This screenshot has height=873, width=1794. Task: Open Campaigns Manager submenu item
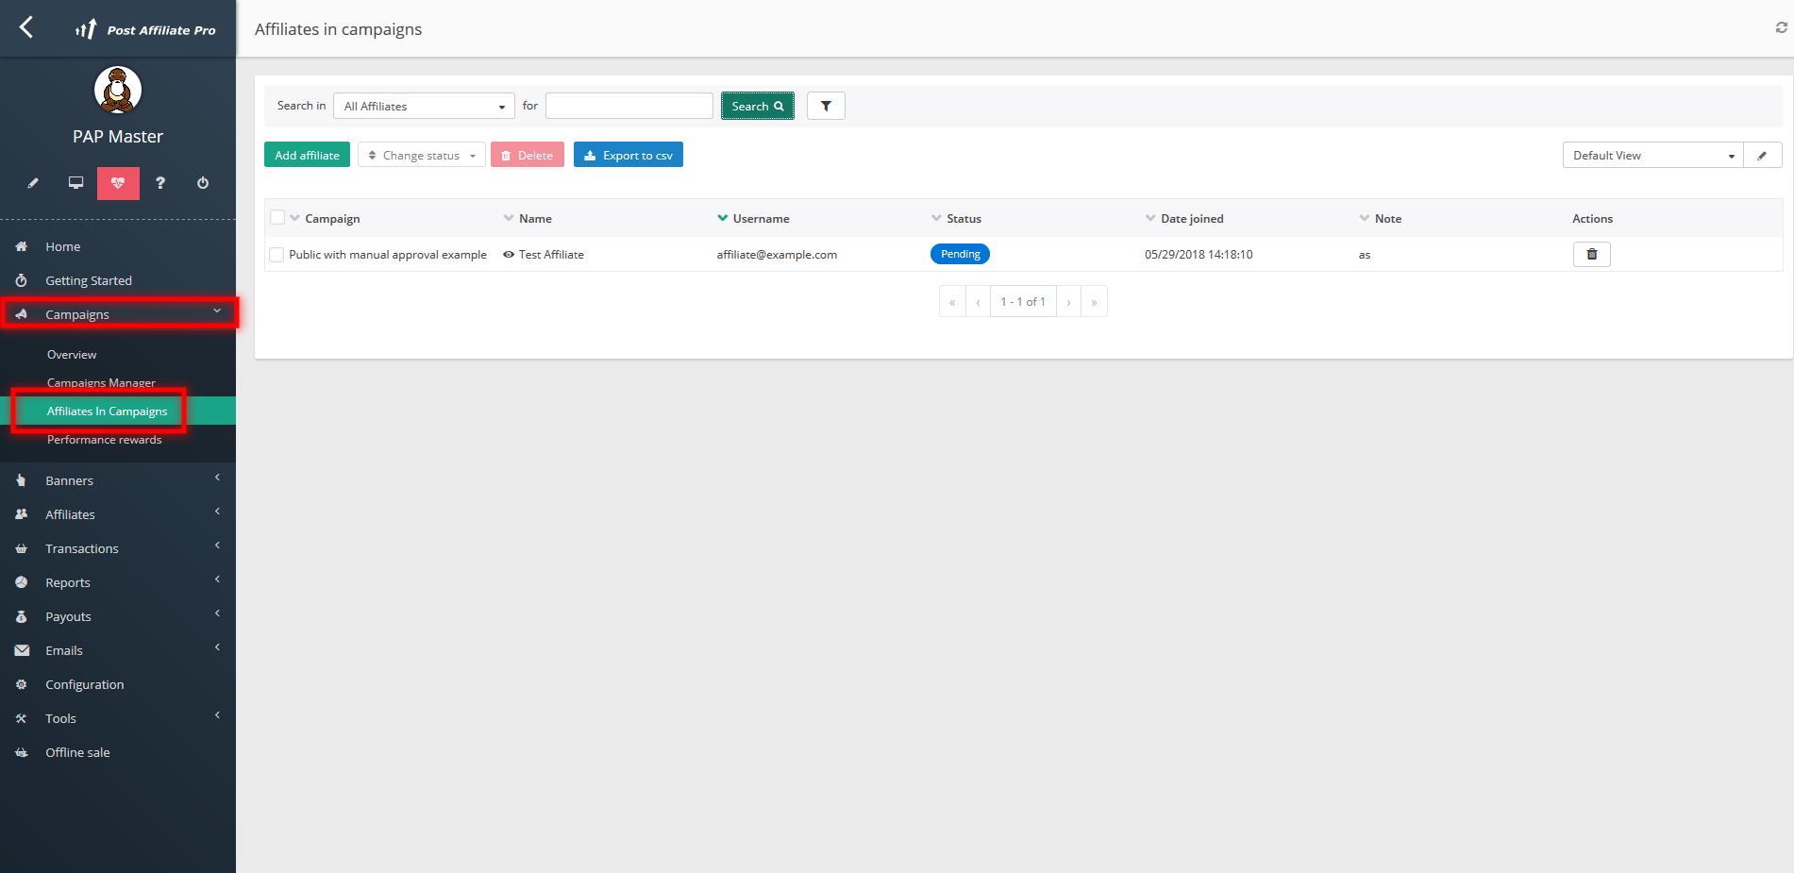[101, 382]
